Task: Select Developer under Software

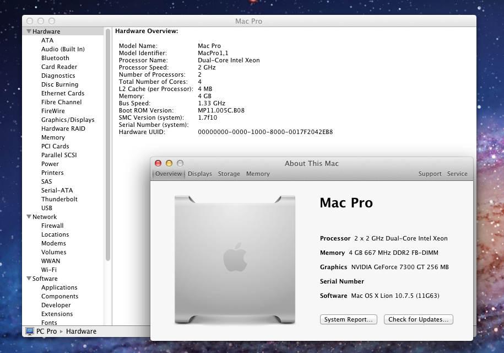Action: (x=56, y=305)
